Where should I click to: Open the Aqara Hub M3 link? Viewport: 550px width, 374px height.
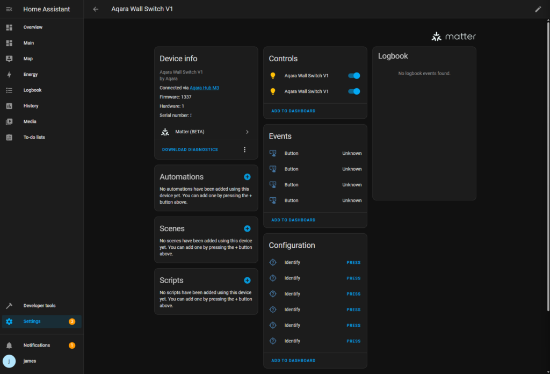[204, 88]
